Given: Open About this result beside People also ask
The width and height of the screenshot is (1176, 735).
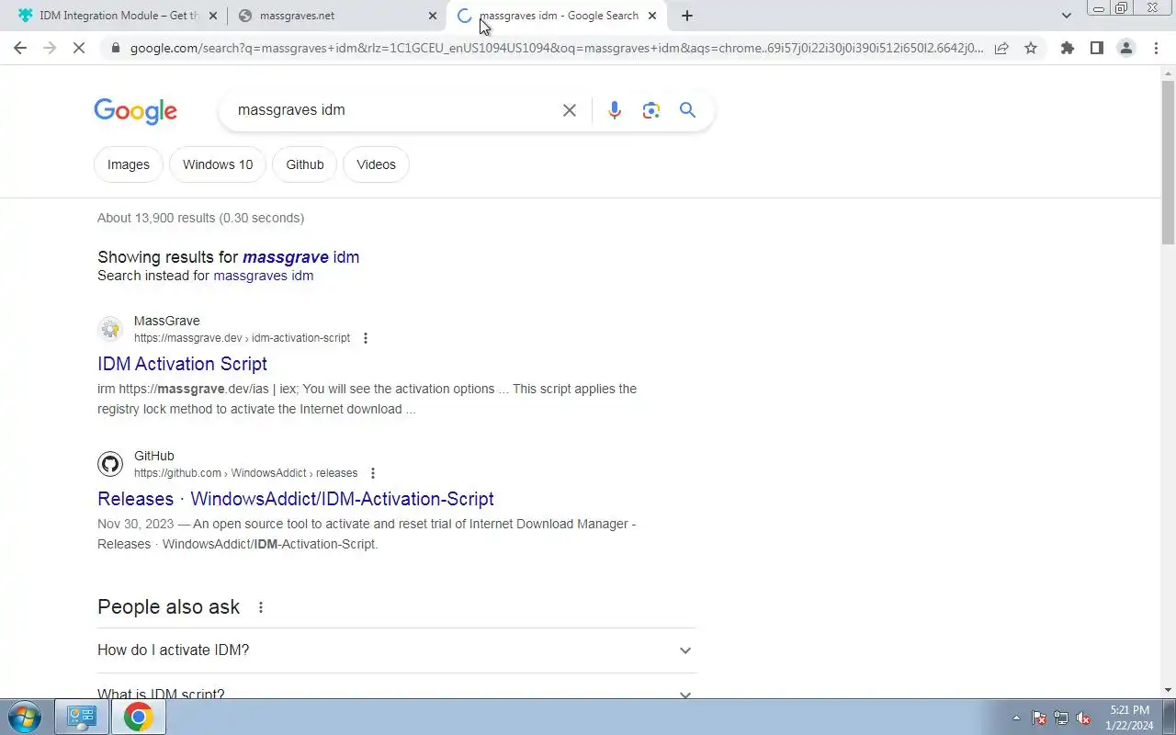Looking at the screenshot, I should 261,607.
